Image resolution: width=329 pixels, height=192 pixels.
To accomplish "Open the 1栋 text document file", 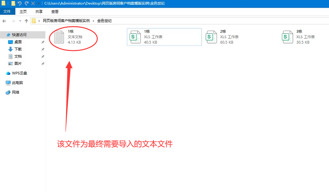I will pyautogui.click(x=59, y=37).
